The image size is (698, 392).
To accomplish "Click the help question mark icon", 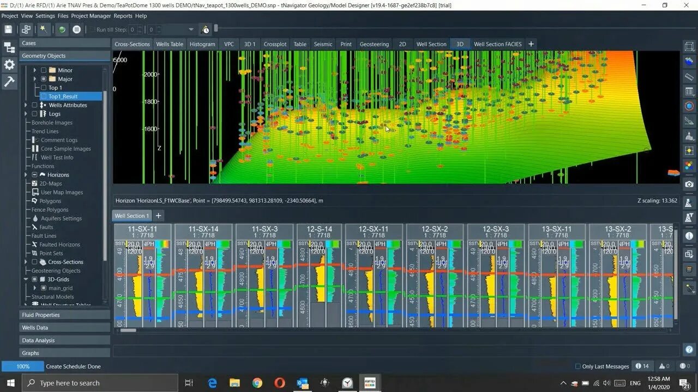I will point(689,350).
